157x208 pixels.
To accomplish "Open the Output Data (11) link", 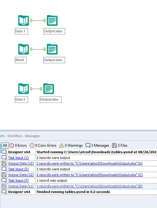I will click(21, 186).
